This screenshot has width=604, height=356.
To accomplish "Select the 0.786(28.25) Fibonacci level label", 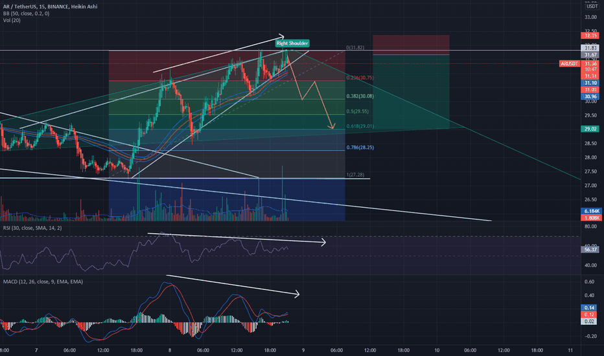I will [x=360, y=148].
